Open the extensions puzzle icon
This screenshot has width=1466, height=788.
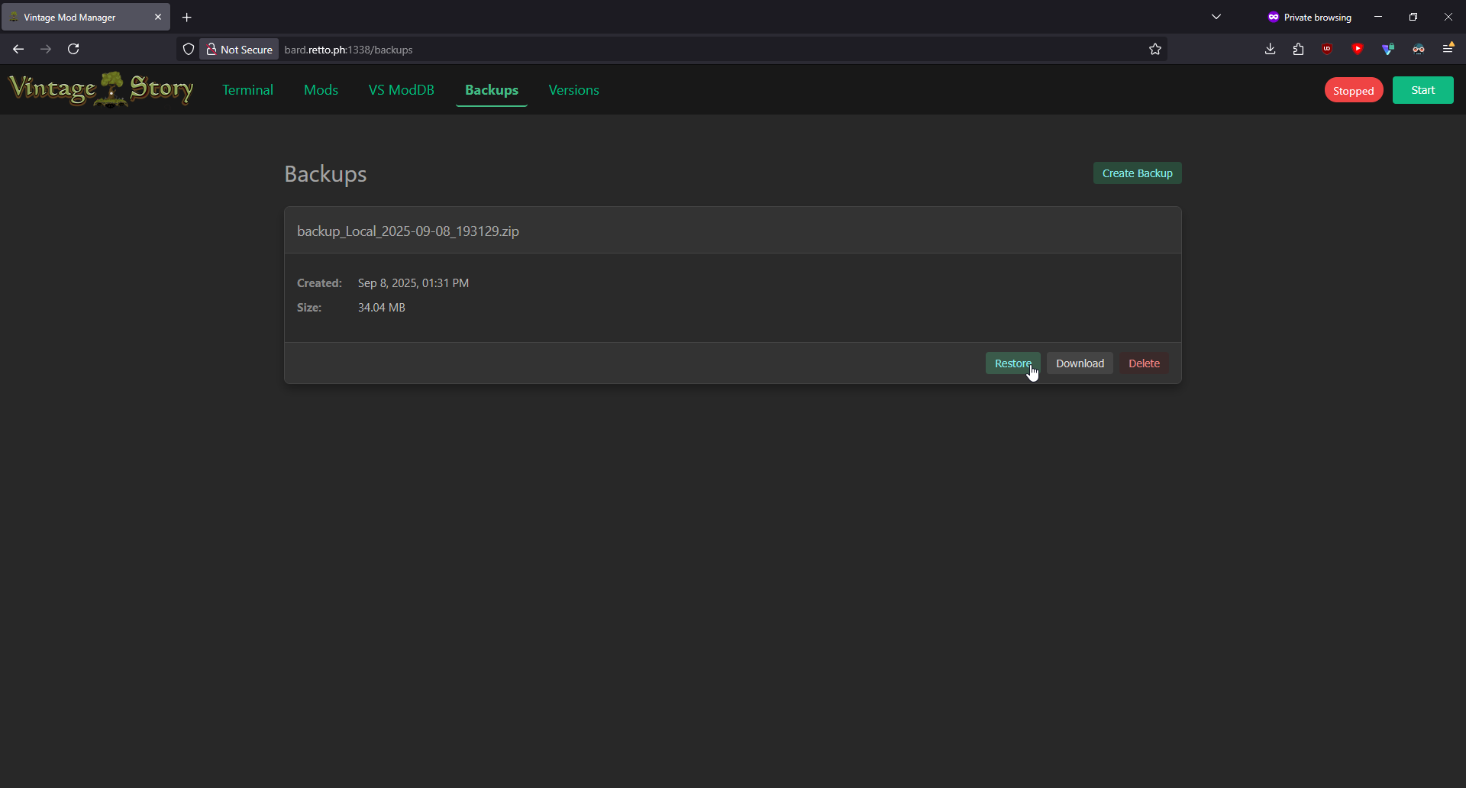tap(1298, 49)
